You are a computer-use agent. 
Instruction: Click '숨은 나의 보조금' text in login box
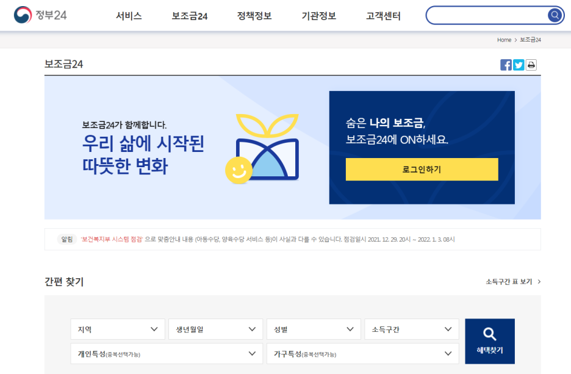tap(386, 123)
